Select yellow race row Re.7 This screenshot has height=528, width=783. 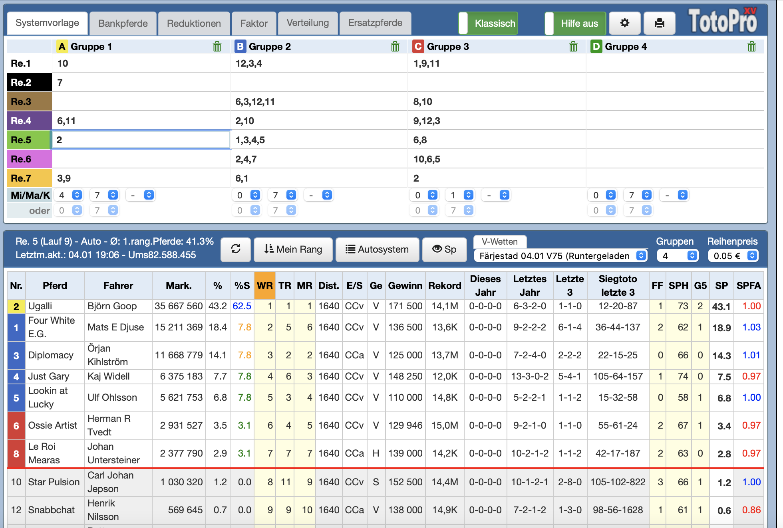tap(29, 178)
